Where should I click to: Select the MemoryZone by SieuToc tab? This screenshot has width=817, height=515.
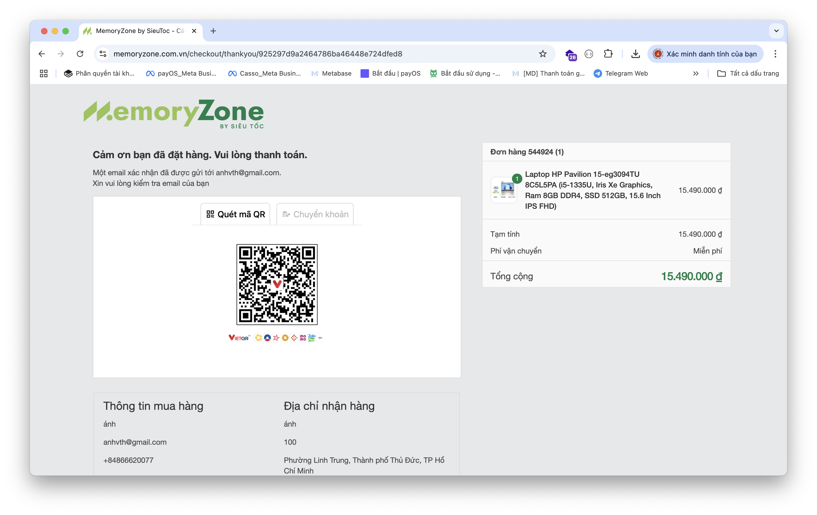(x=141, y=31)
